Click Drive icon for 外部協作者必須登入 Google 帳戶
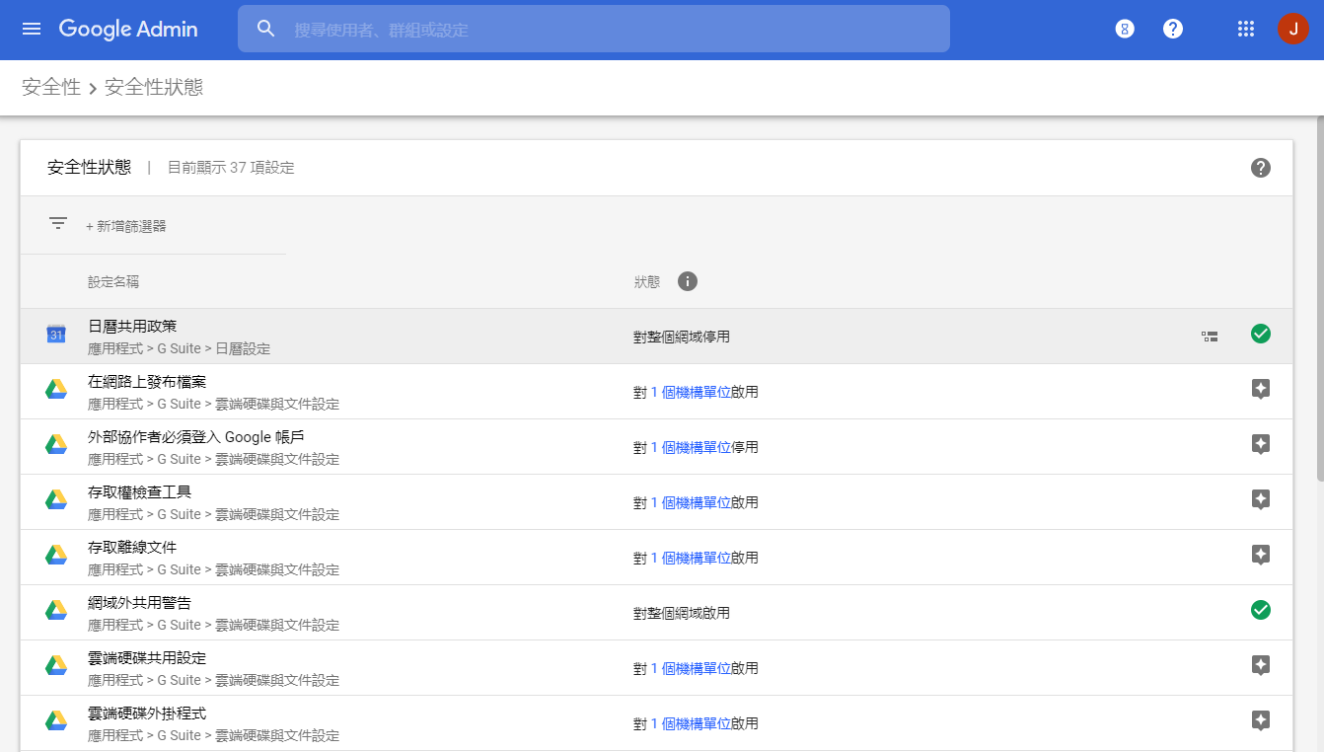The width and height of the screenshot is (1324, 752). click(x=56, y=445)
